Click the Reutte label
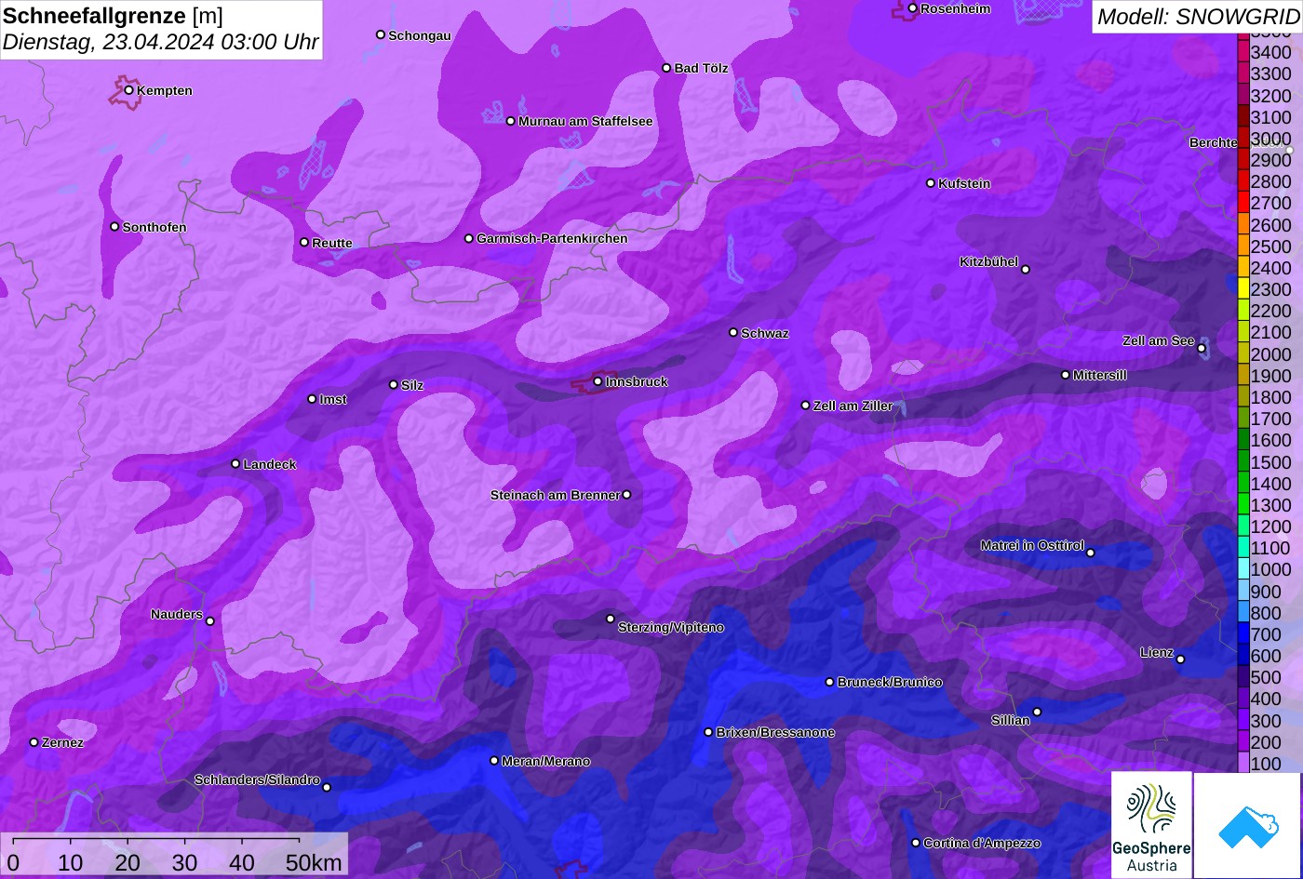The width and height of the screenshot is (1303, 879). point(332,243)
